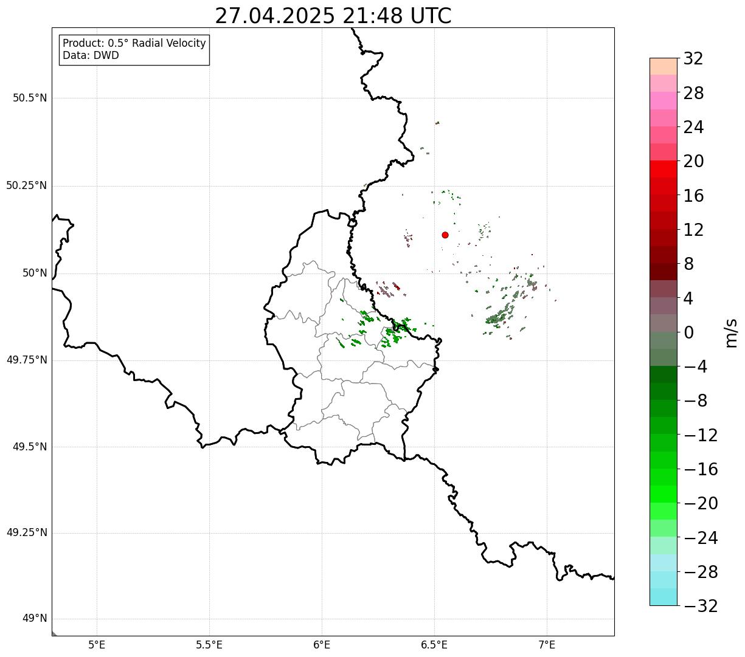Viewport: 745px width, 657px height.
Task: Click the 5°E longitude label
Action: click(97, 645)
